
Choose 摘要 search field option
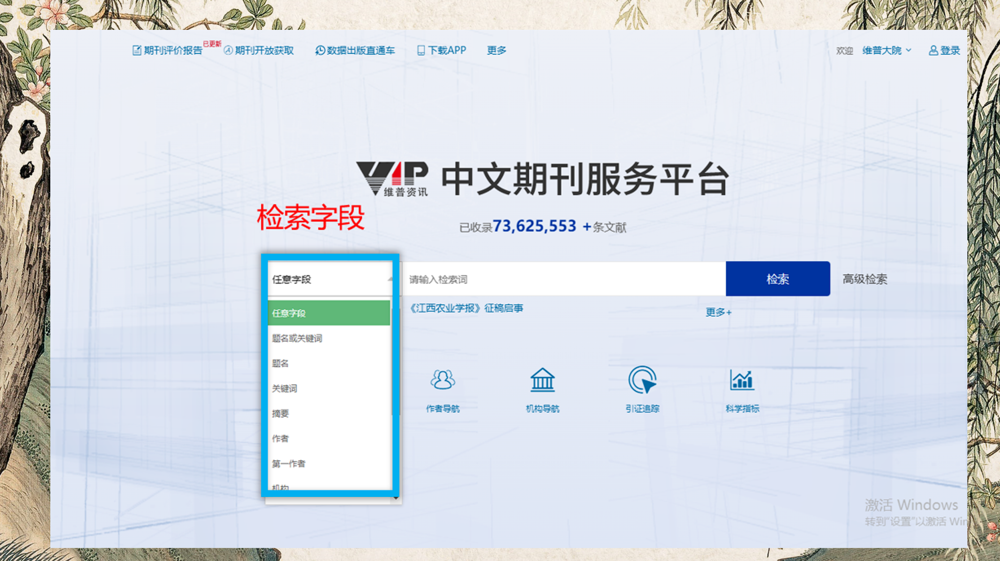coord(280,414)
